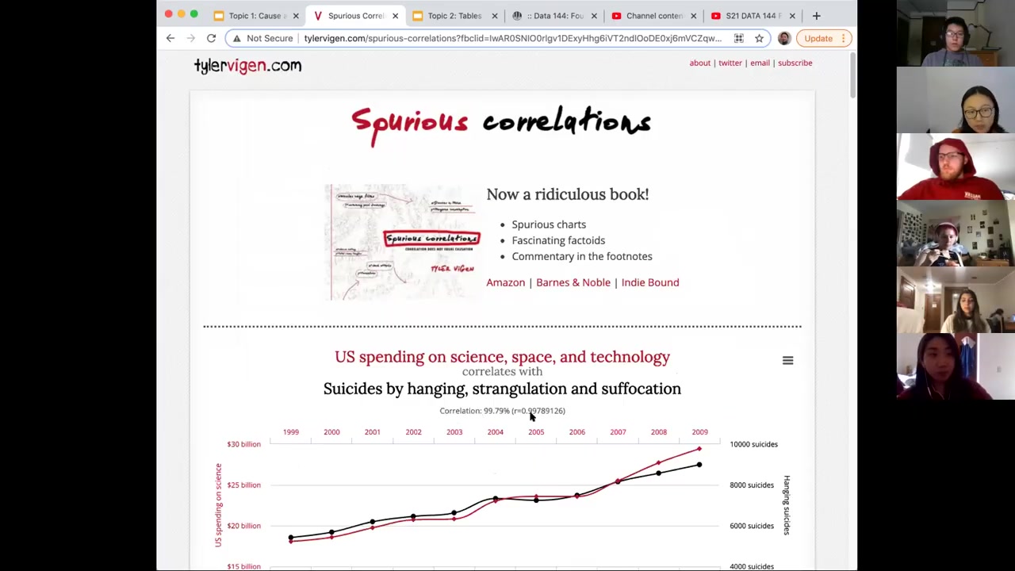Screen dimensions: 1015x571
Task: Click the Suicides by hanging chart title
Action: (502, 389)
